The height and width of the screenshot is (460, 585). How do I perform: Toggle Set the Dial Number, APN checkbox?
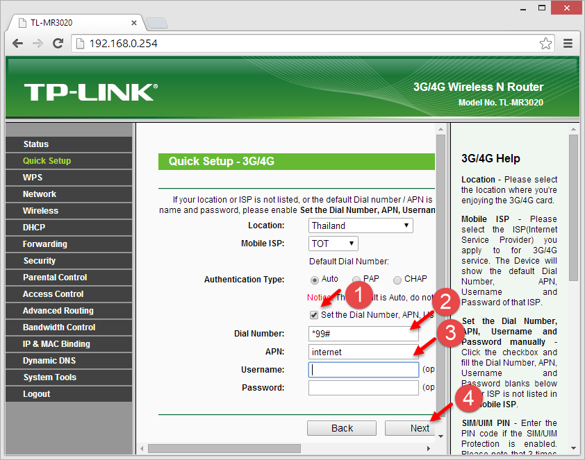pos(314,315)
